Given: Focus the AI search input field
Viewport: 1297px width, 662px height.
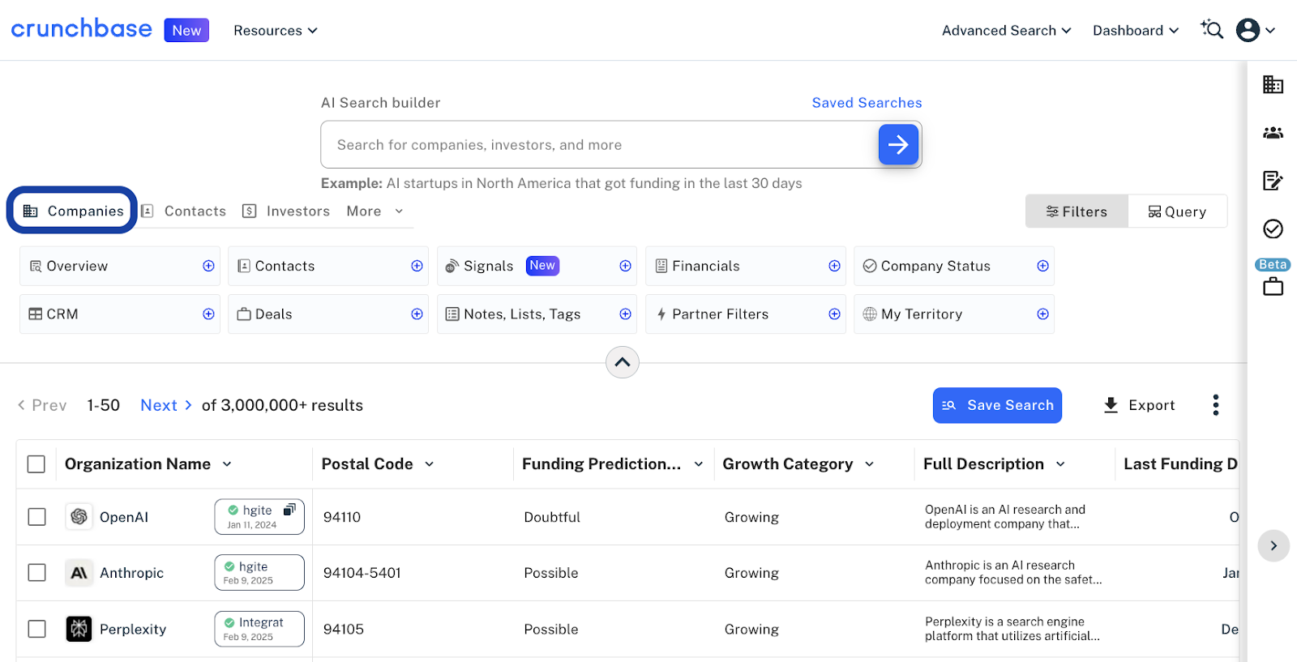Looking at the screenshot, I should [600, 144].
